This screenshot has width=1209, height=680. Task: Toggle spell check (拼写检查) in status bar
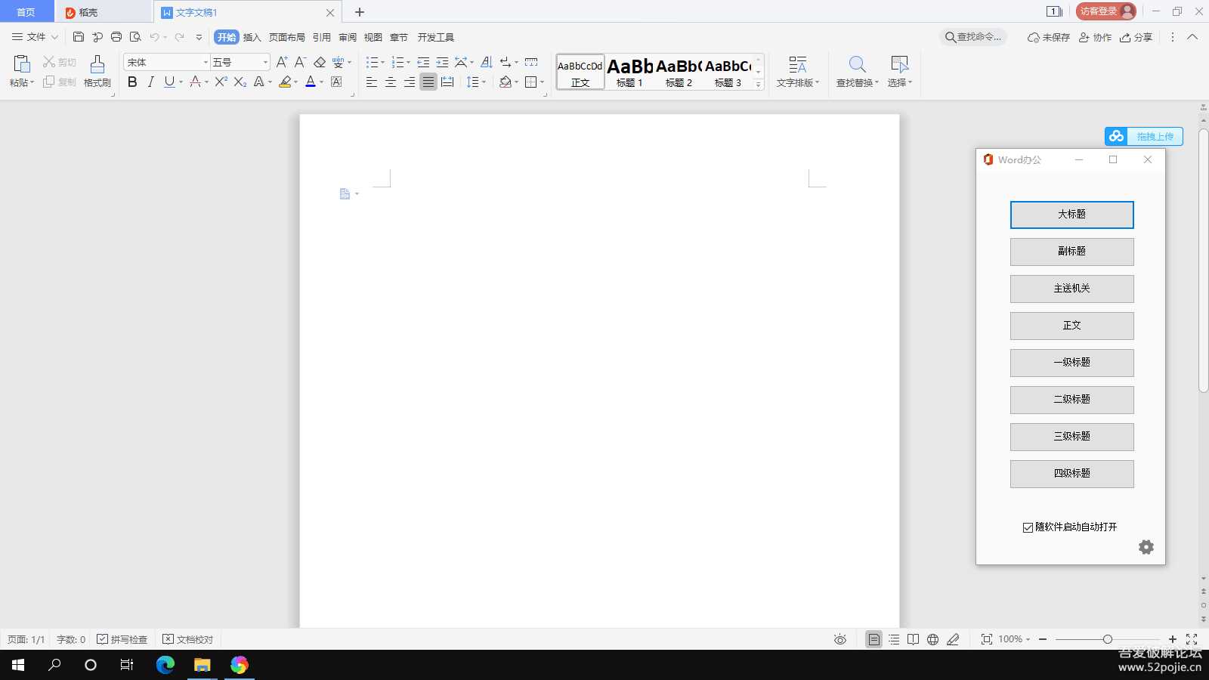[122, 639]
